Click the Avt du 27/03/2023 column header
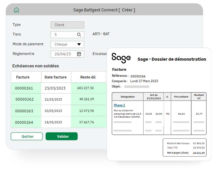 [154, 97]
